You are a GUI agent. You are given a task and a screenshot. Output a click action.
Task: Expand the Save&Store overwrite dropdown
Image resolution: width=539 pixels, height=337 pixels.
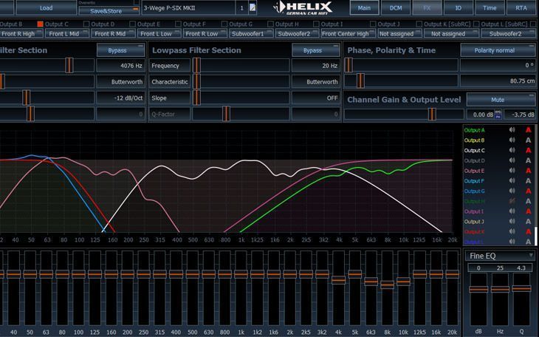(x=134, y=10)
